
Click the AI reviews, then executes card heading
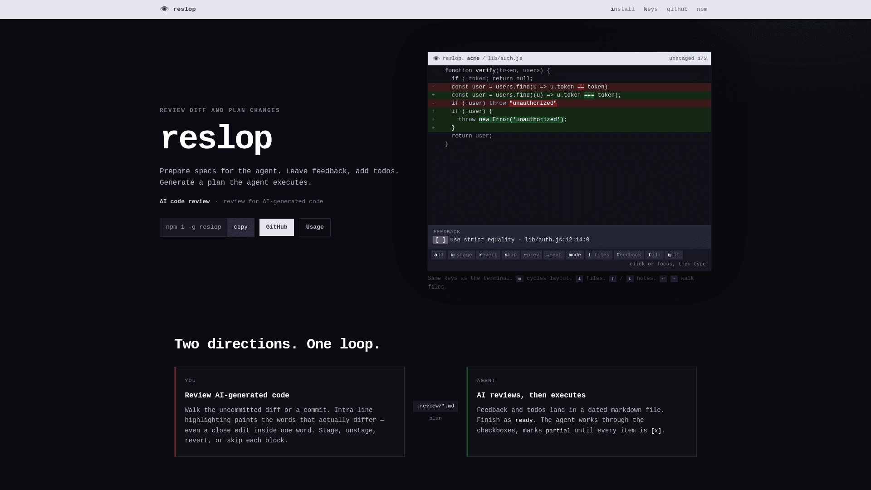pyautogui.click(x=531, y=396)
